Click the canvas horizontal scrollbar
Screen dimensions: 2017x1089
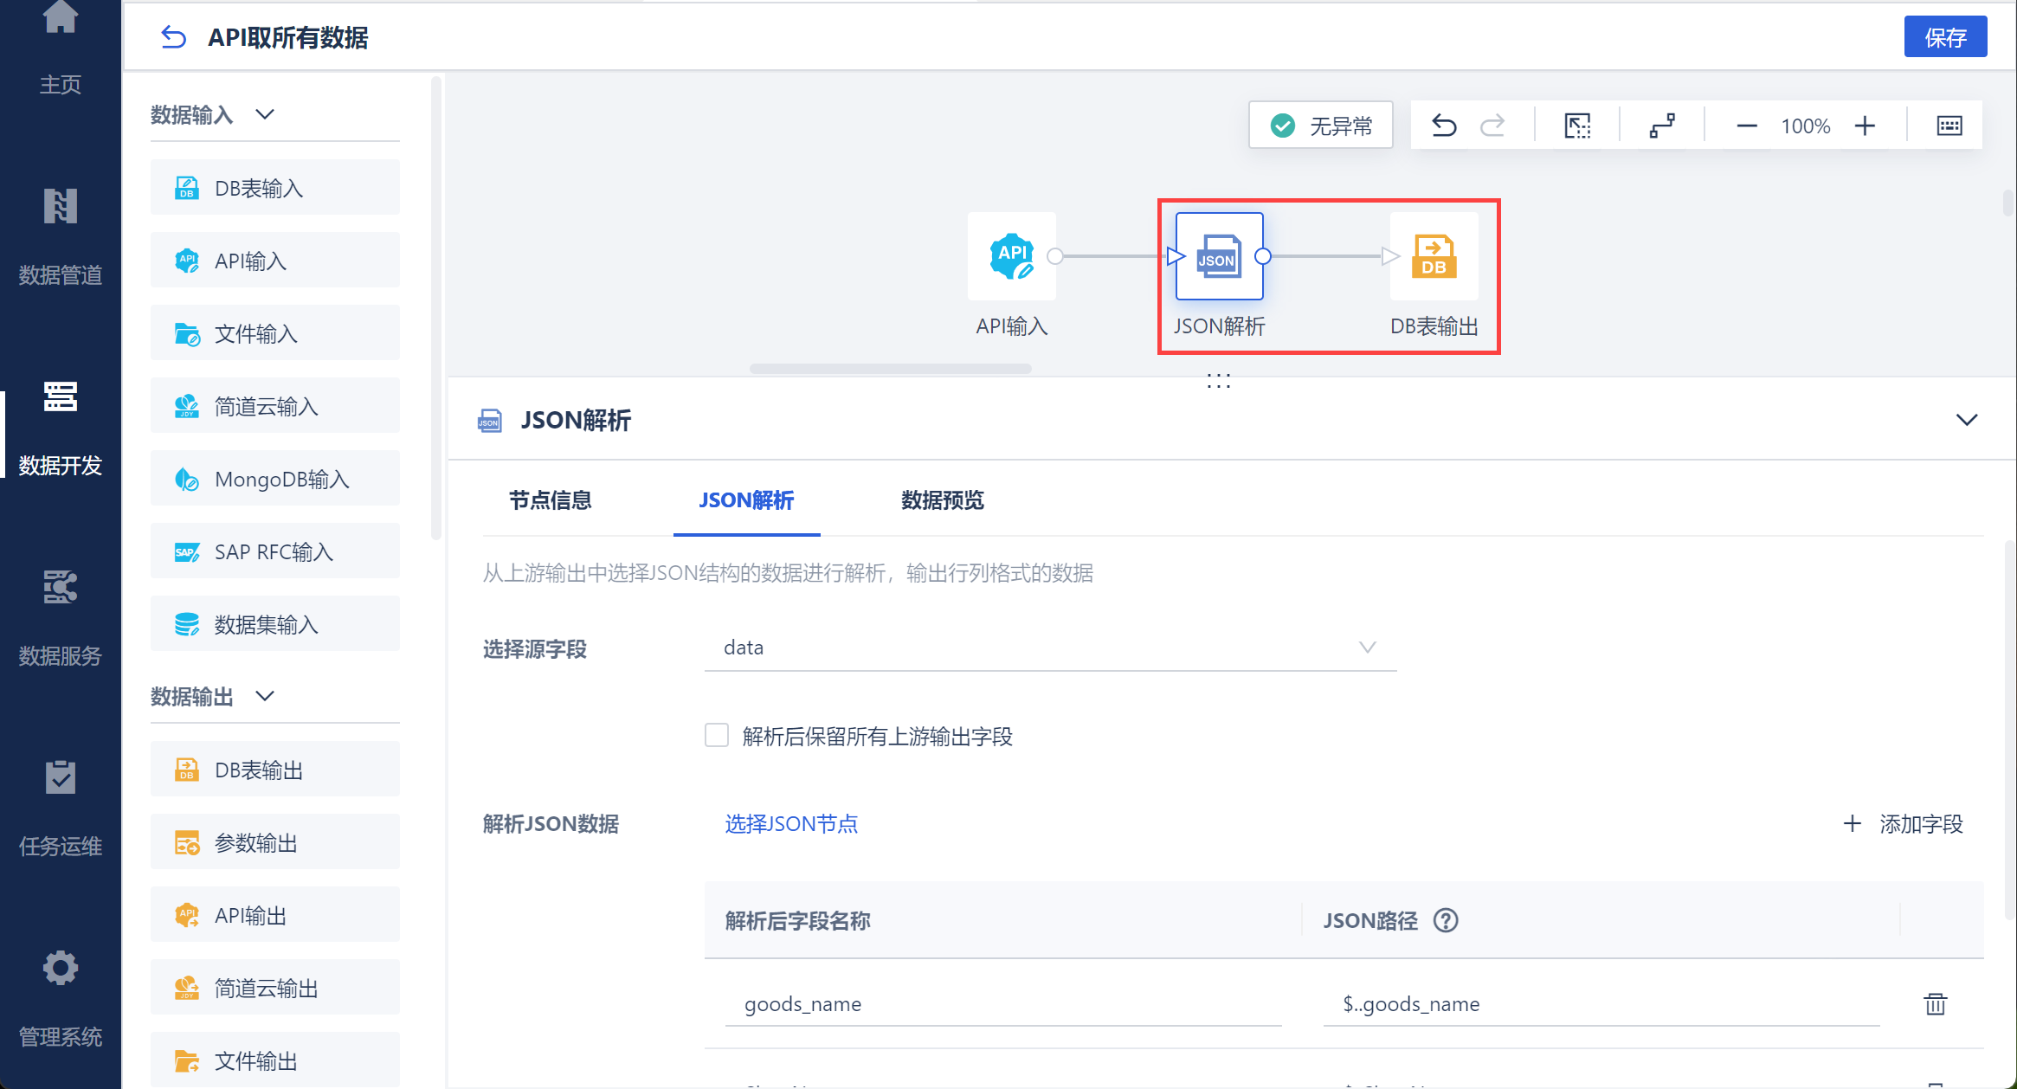pyautogui.click(x=890, y=369)
